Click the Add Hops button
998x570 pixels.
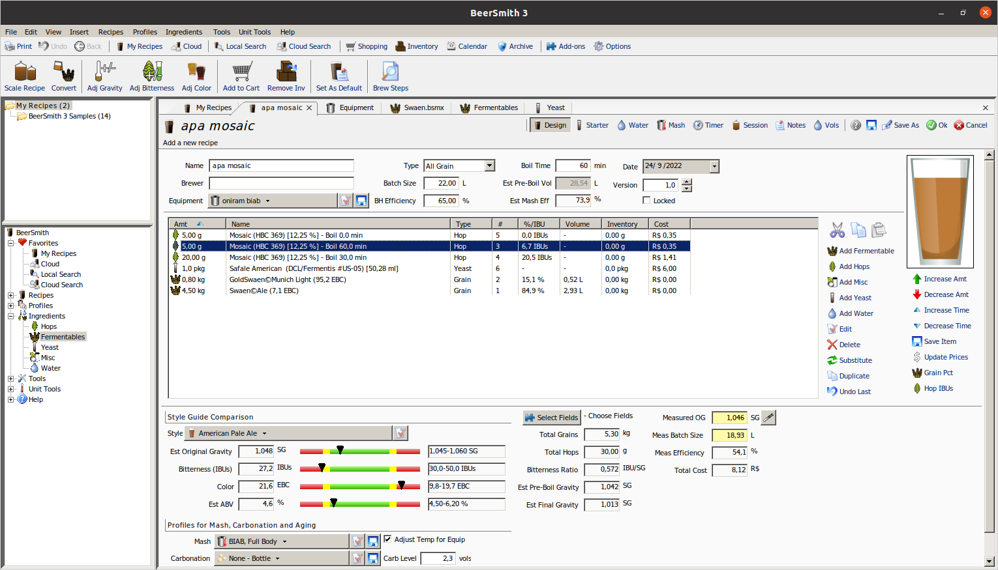coord(848,266)
